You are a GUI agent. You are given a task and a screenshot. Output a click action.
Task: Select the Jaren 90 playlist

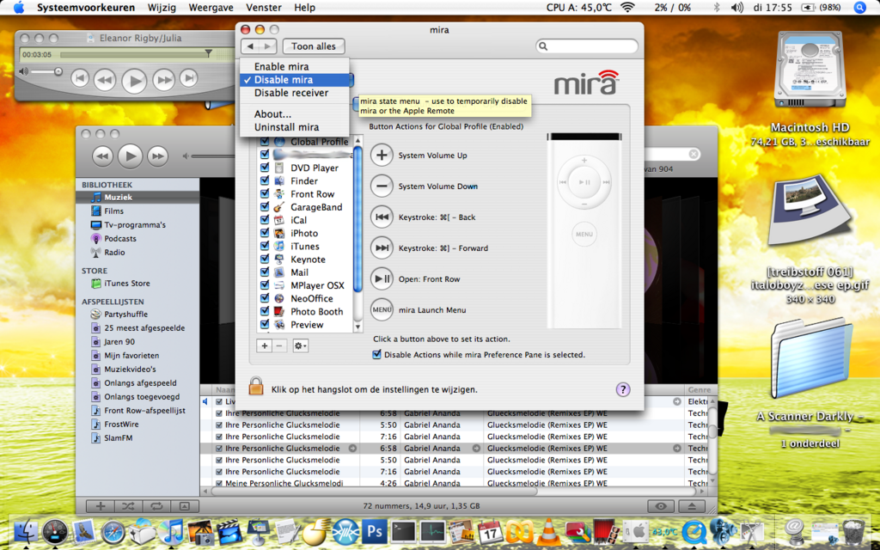119,342
